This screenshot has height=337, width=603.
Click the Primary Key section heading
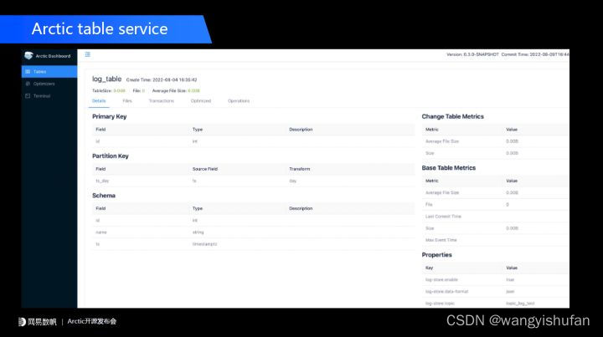[109, 117]
